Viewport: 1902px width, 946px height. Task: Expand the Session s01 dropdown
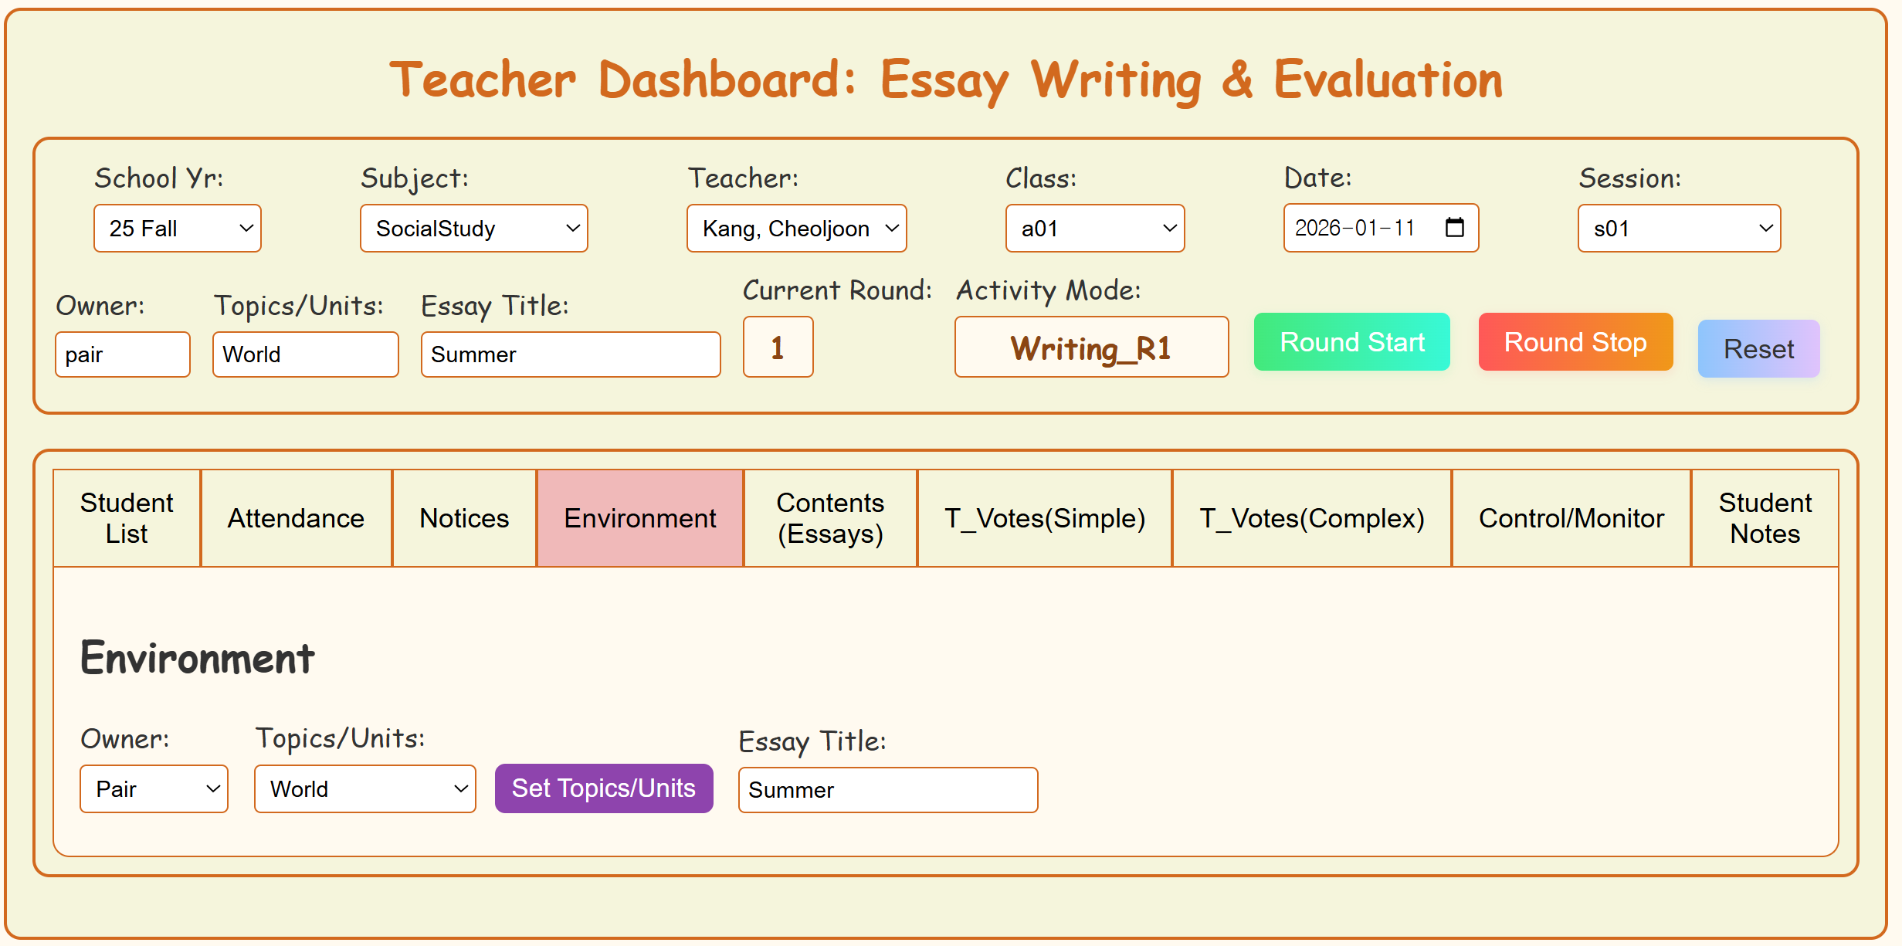tap(1679, 229)
